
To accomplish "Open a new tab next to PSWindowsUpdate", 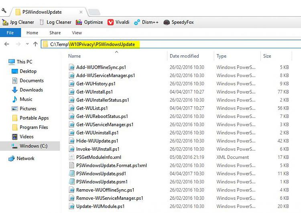I will point(94,12).
